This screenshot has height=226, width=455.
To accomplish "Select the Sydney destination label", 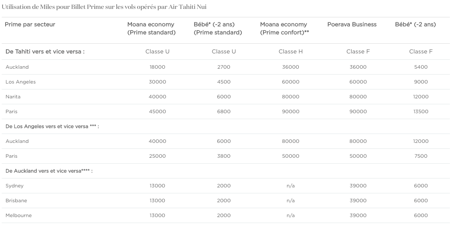I will point(14,186).
